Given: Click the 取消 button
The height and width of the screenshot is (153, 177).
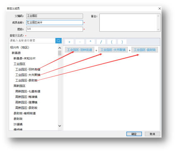Looking at the screenshot, I should [152, 134].
